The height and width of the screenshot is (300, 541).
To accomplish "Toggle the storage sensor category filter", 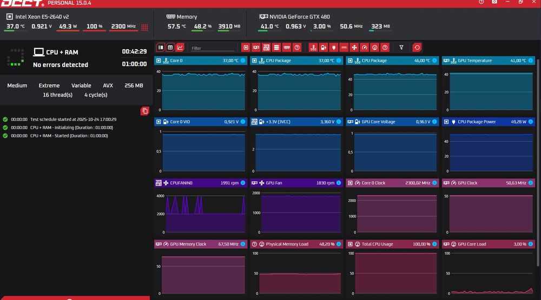I will pos(276,47).
